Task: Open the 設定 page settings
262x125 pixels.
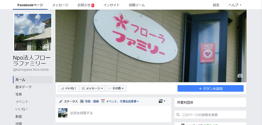Action: (x=216, y=5)
